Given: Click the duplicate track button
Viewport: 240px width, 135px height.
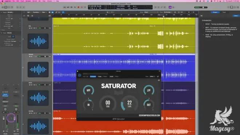Looking at the screenshot, I should click(28, 16).
